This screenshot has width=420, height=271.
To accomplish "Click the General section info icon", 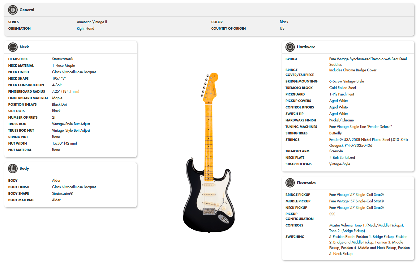I will point(12,10).
